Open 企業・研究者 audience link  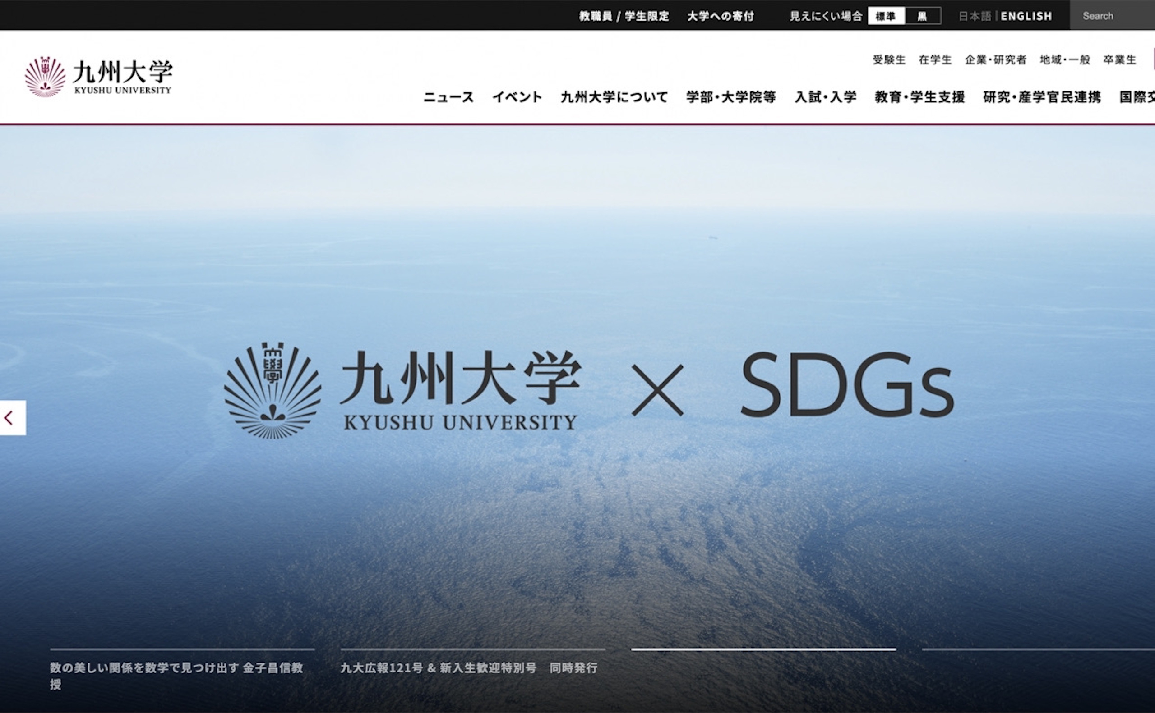pos(995,60)
